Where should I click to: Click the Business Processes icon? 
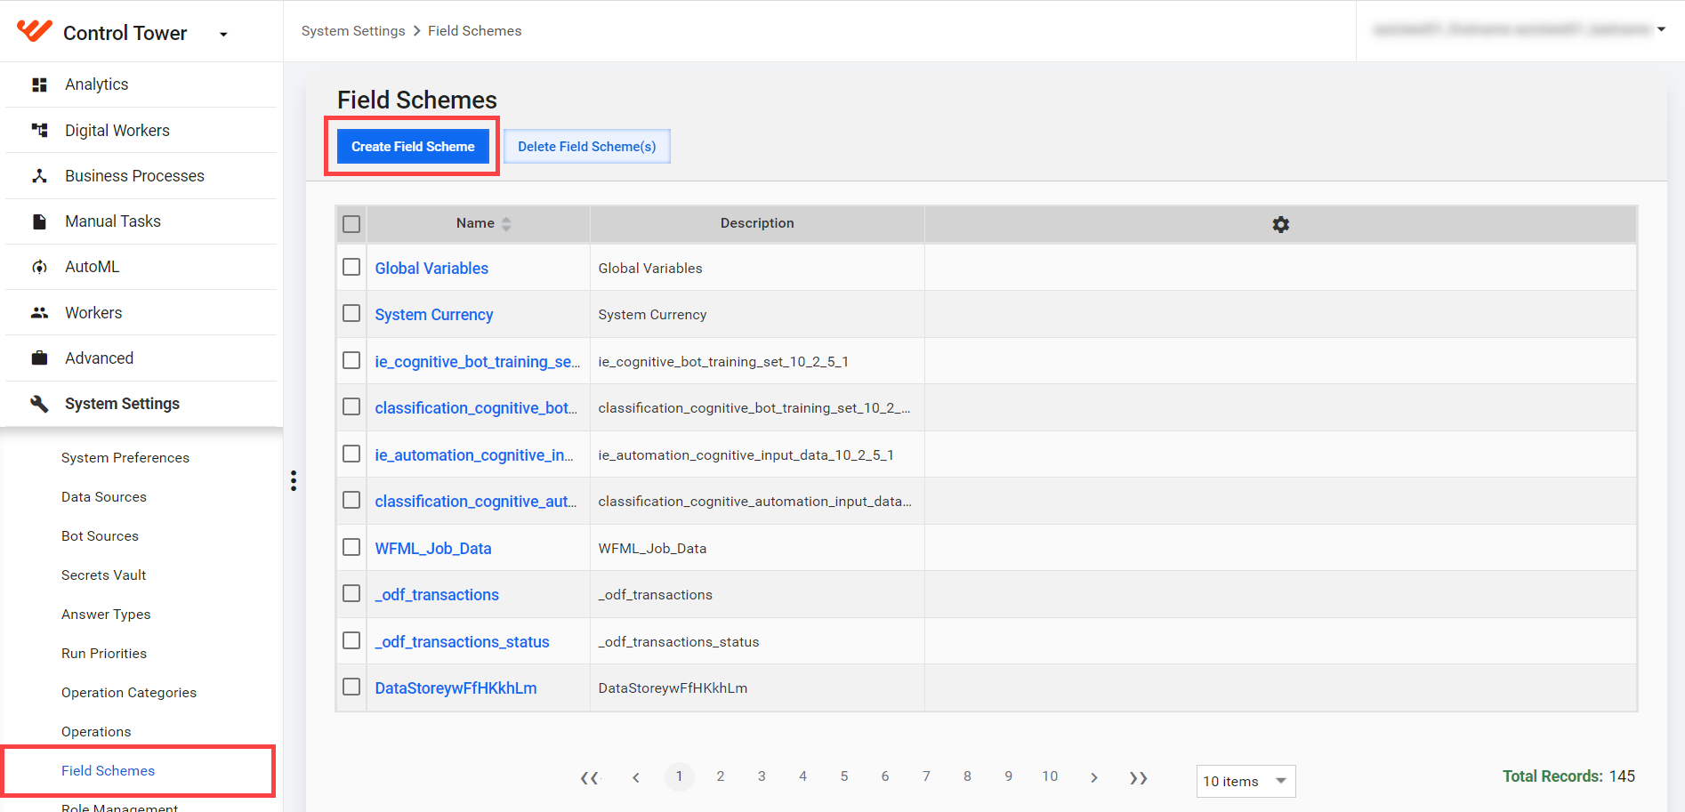pyautogui.click(x=39, y=176)
